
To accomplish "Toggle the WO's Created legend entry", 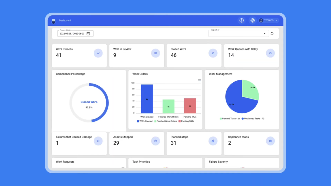I will coord(144,121).
